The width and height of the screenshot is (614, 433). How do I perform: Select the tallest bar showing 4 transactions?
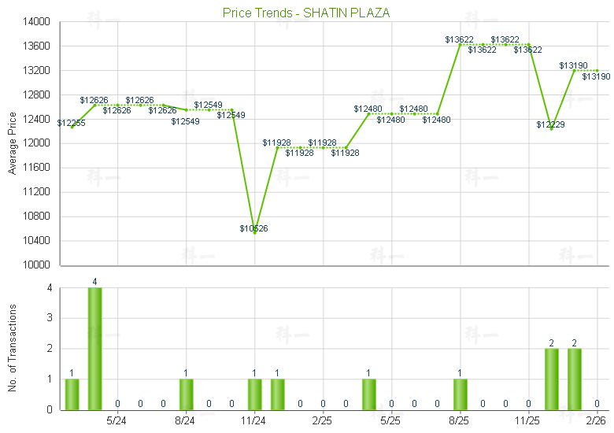click(94, 349)
